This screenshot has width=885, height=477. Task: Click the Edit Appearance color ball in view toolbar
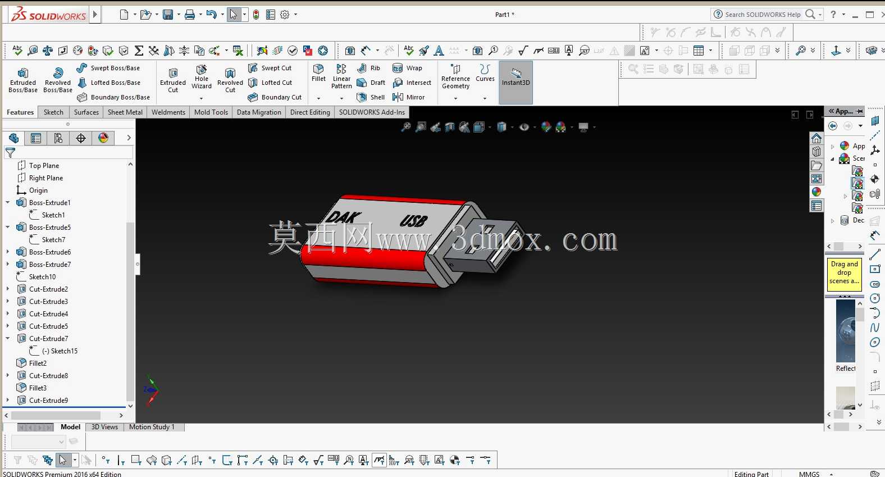pos(546,128)
